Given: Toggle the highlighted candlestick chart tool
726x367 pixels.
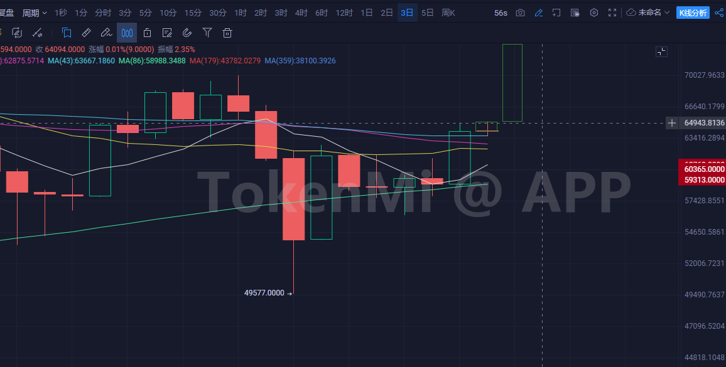Looking at the screenshot, I should pyautogui.click(x=127, y=33).
